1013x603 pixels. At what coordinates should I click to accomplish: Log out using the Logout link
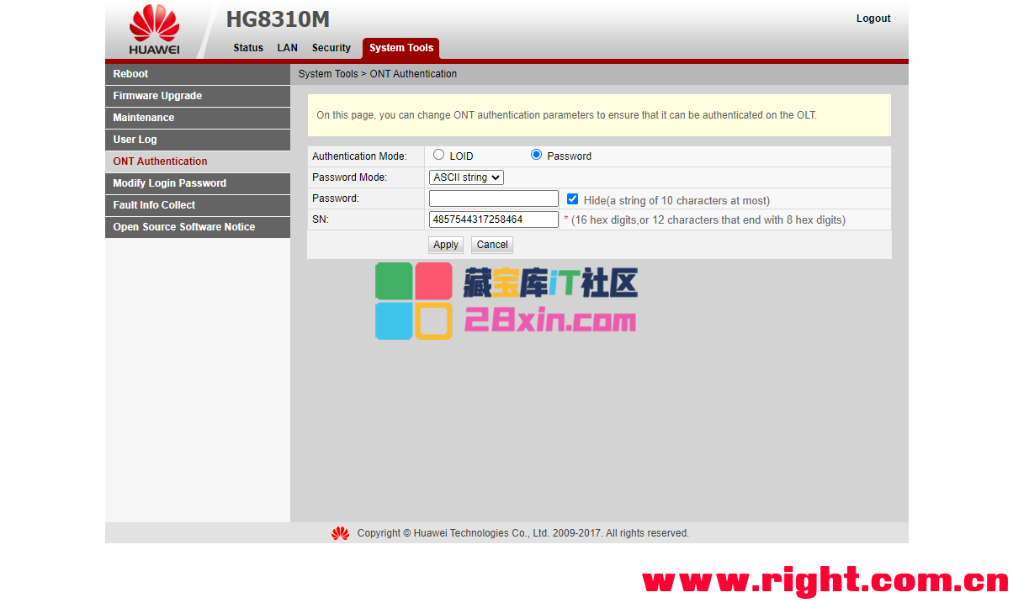click(873, 19)
